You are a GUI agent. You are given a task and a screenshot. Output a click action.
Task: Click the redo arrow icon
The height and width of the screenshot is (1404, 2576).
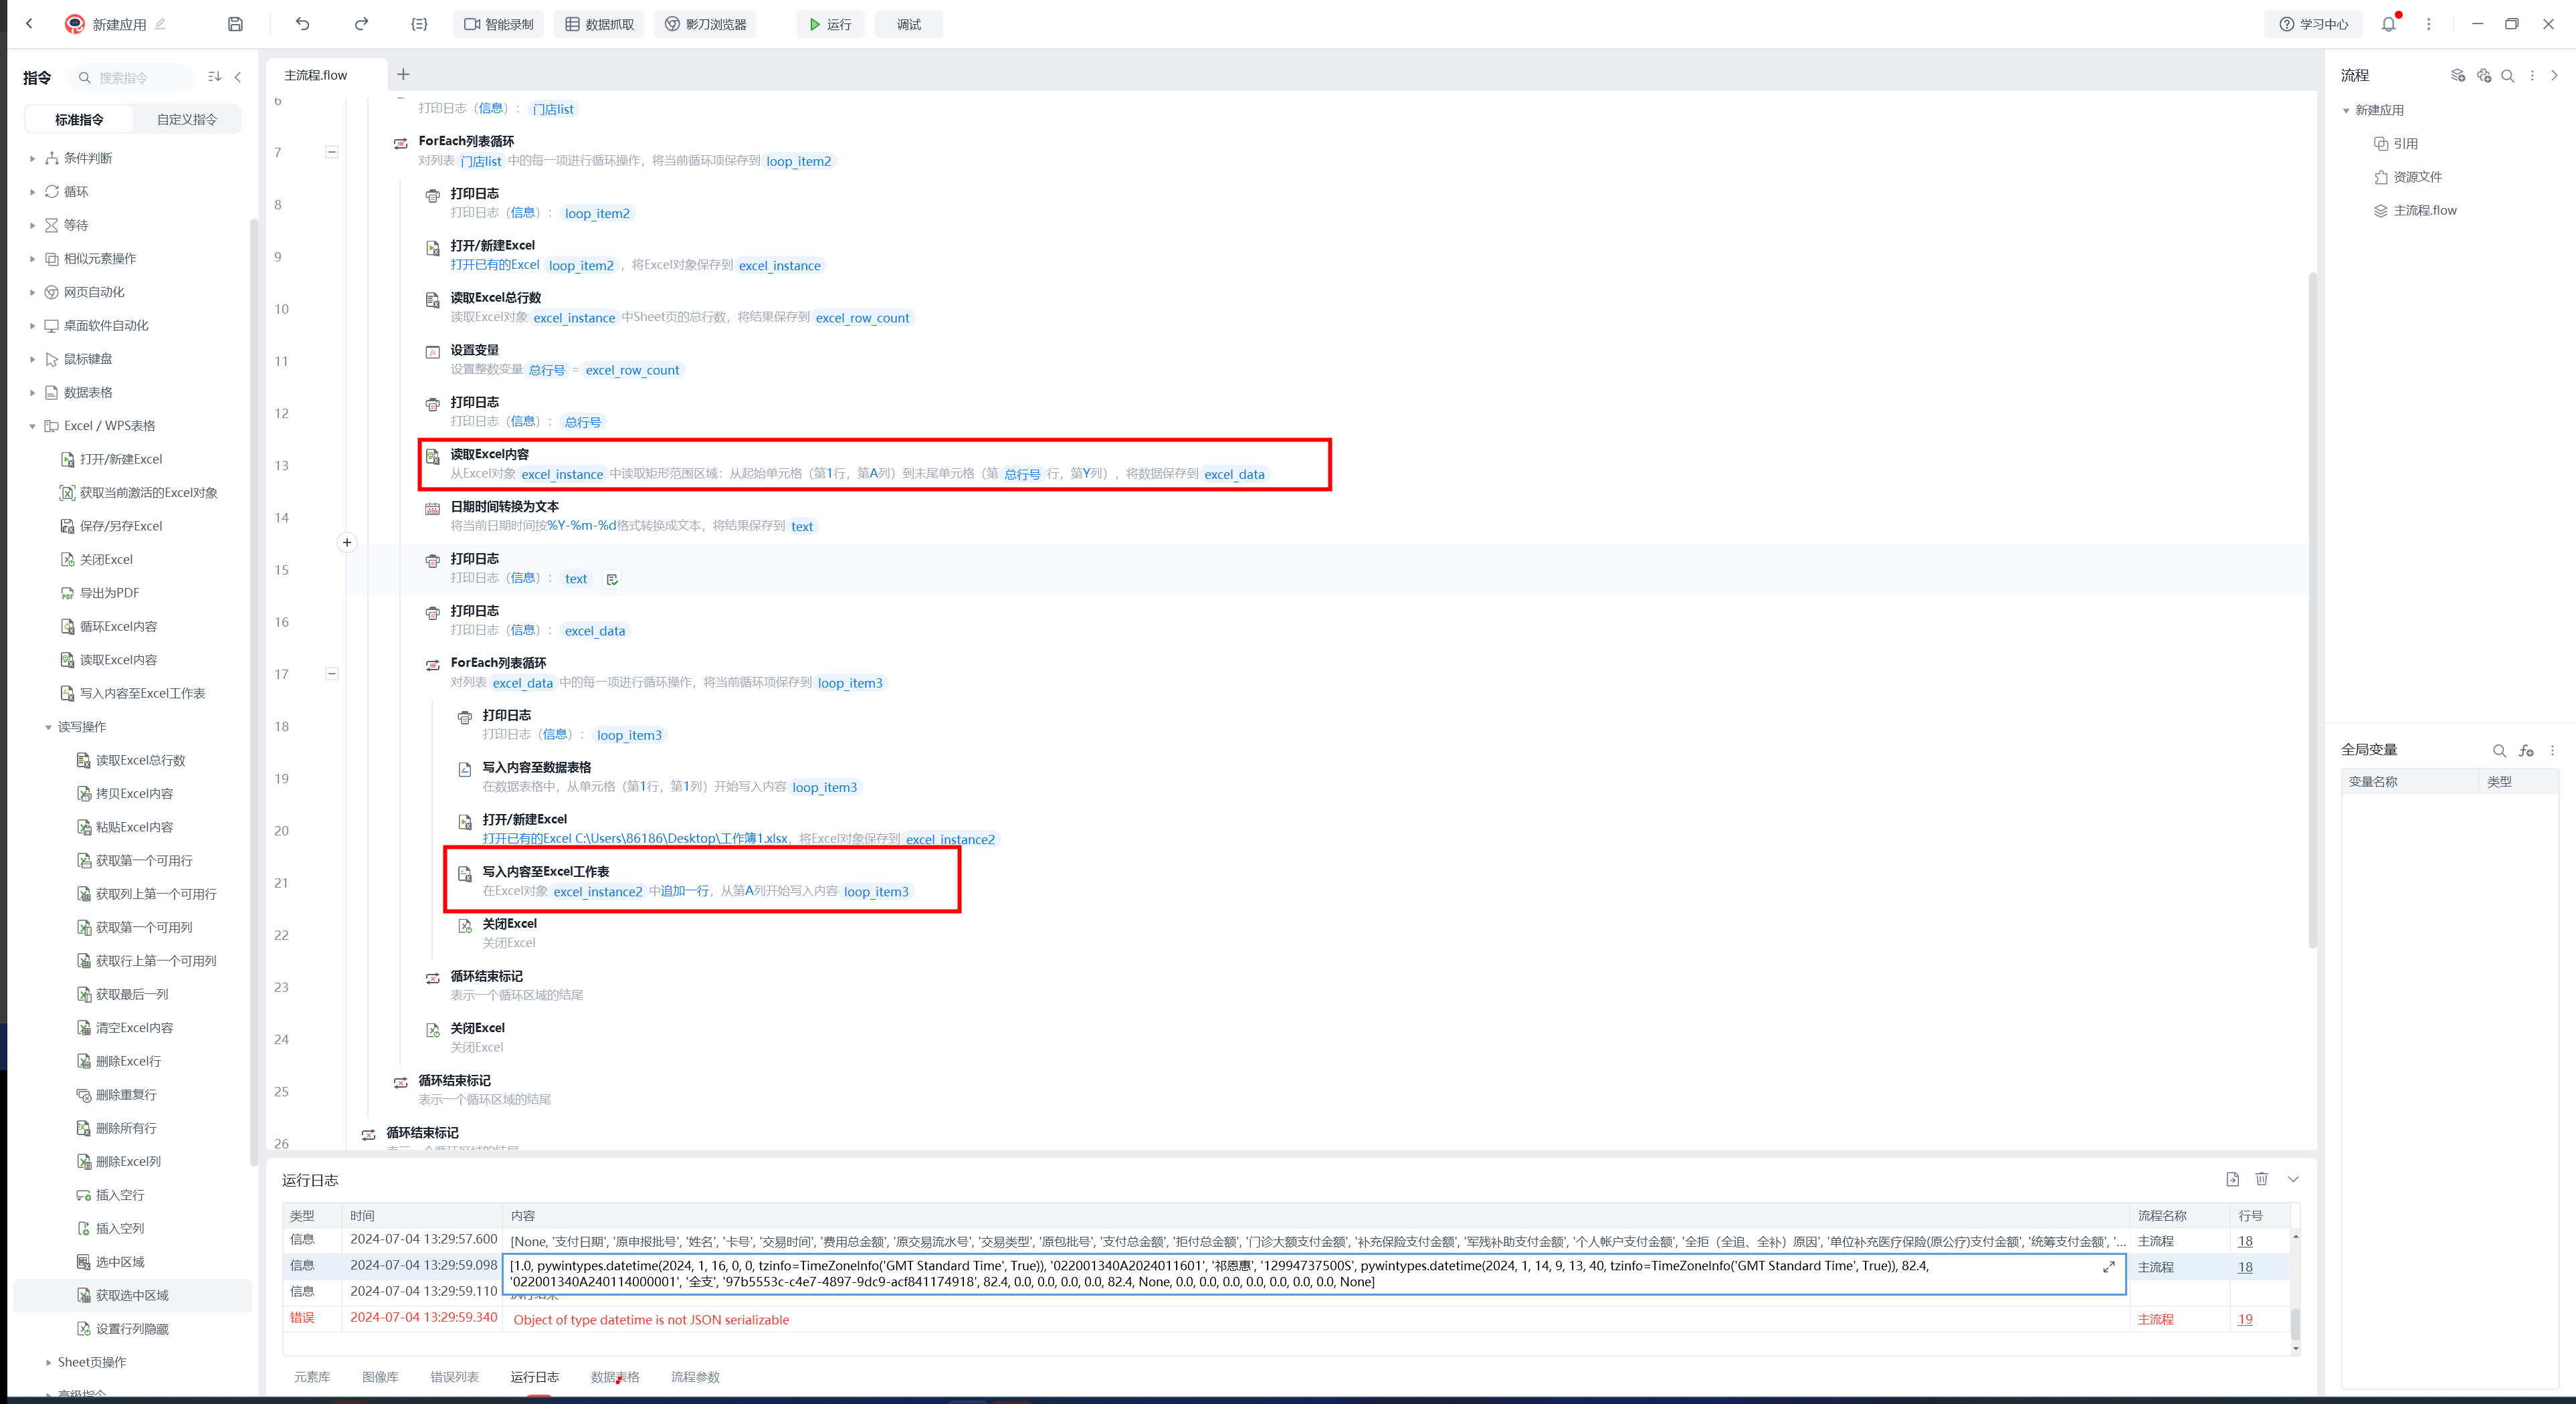pos(361,24)
